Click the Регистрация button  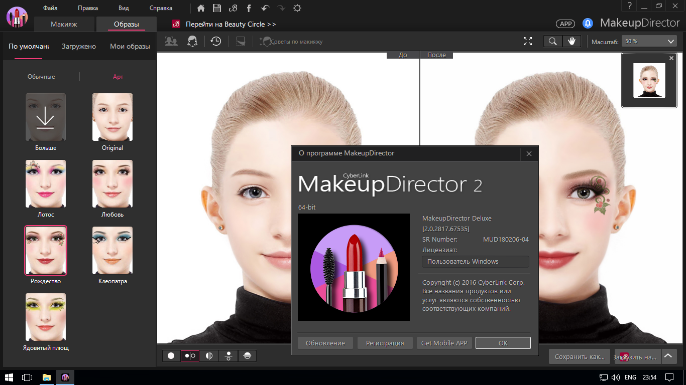pos(385,343)
